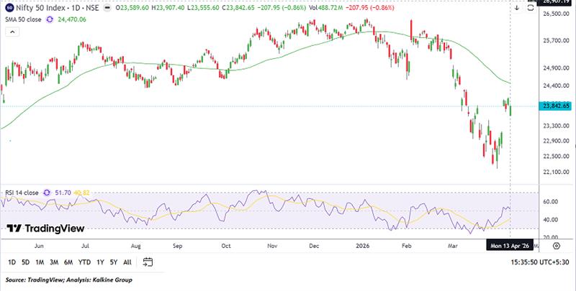The image size is (576, 291).
Task: Select the 5Y time range
Action: 114,262
